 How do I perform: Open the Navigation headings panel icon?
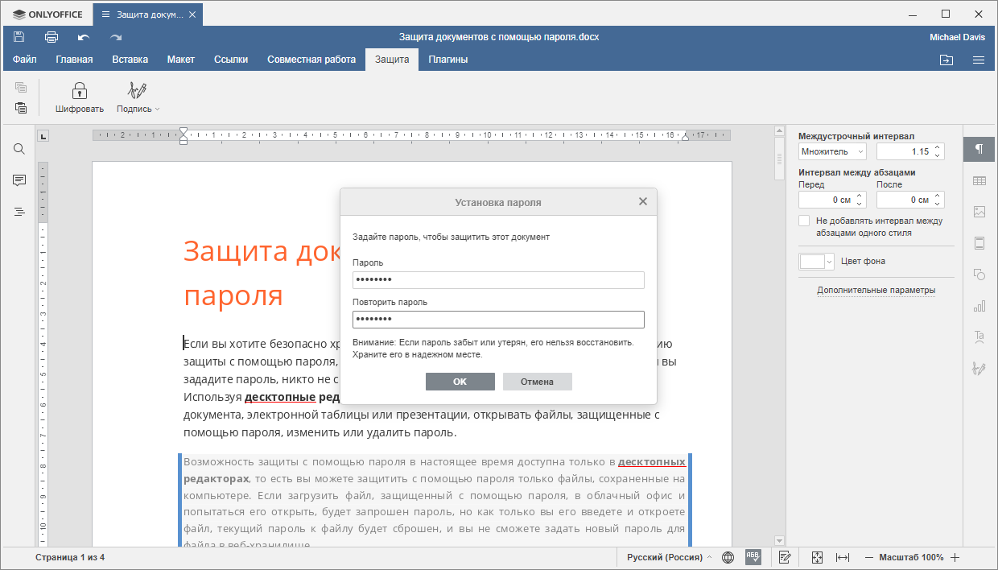19,212
